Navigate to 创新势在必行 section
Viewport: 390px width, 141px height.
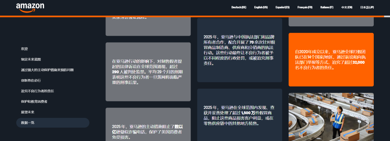(31, 80)
